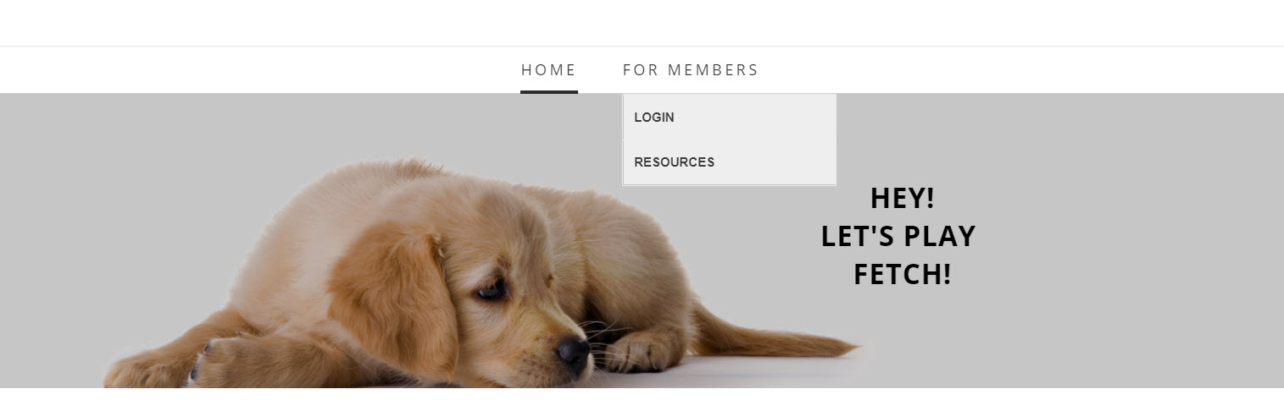This screenshot has width=1284, height=400.
Task: Click grey banner area right of headline
Action: (1127, 237)
